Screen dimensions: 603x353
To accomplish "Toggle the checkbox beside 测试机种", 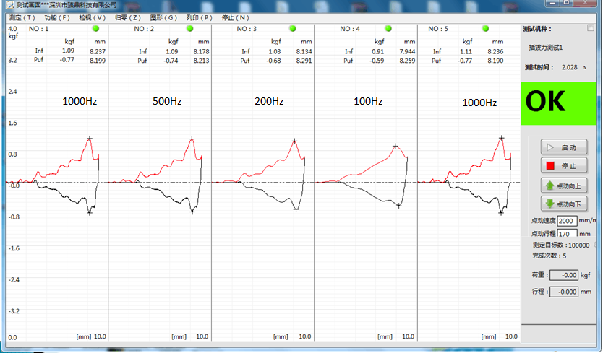I will tap(591, 29).
